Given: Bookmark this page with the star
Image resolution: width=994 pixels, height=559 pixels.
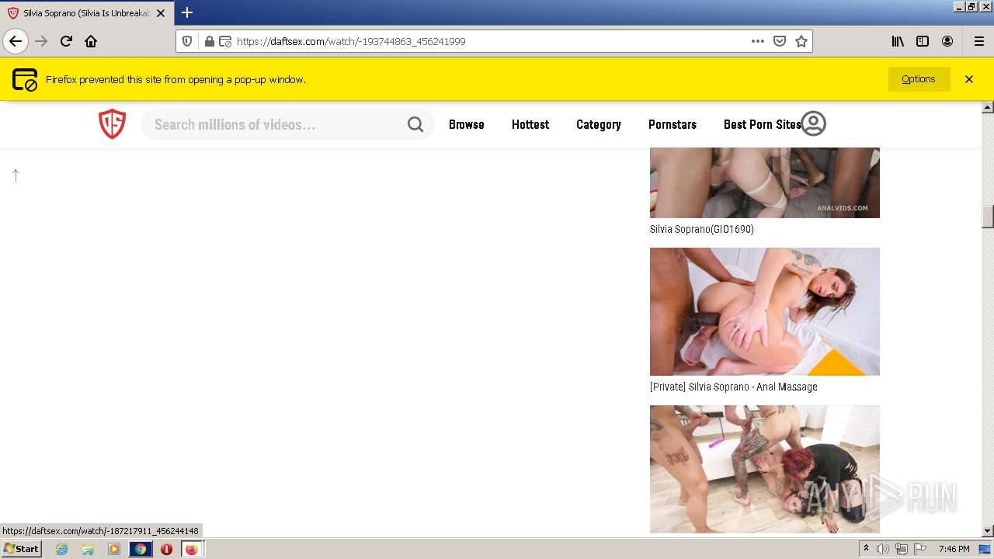Looking at the screenshot, I should coord(801,41).
